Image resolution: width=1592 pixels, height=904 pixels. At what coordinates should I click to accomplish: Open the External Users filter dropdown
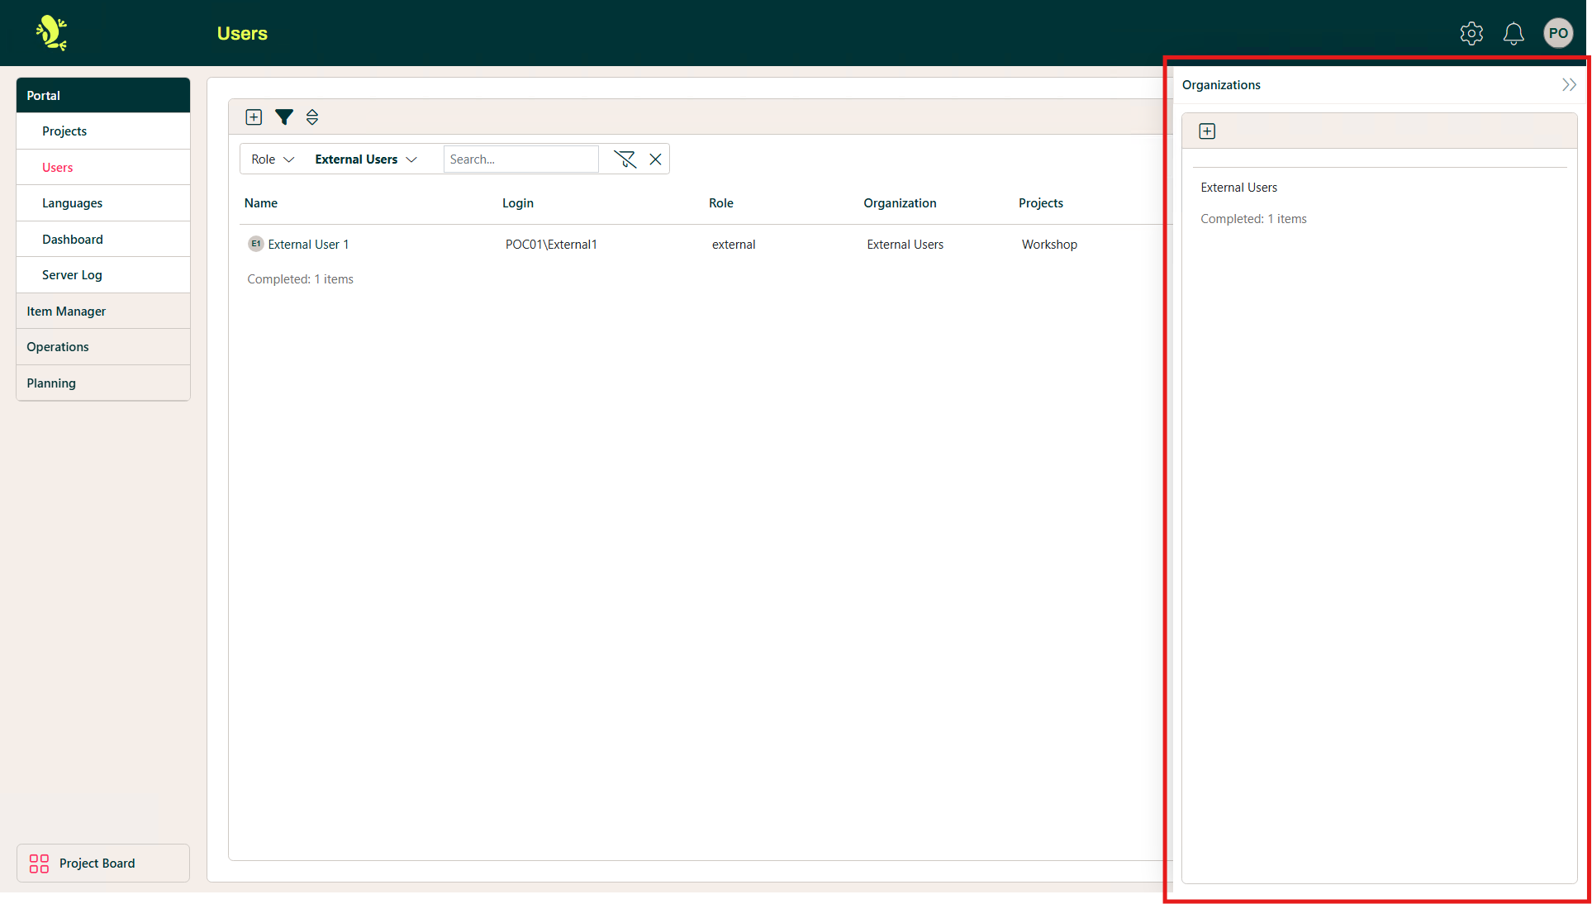click(x=365, y=159)
